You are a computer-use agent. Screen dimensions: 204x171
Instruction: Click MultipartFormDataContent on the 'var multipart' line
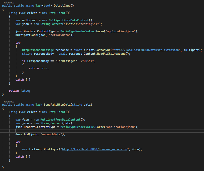tap(69, 20)
